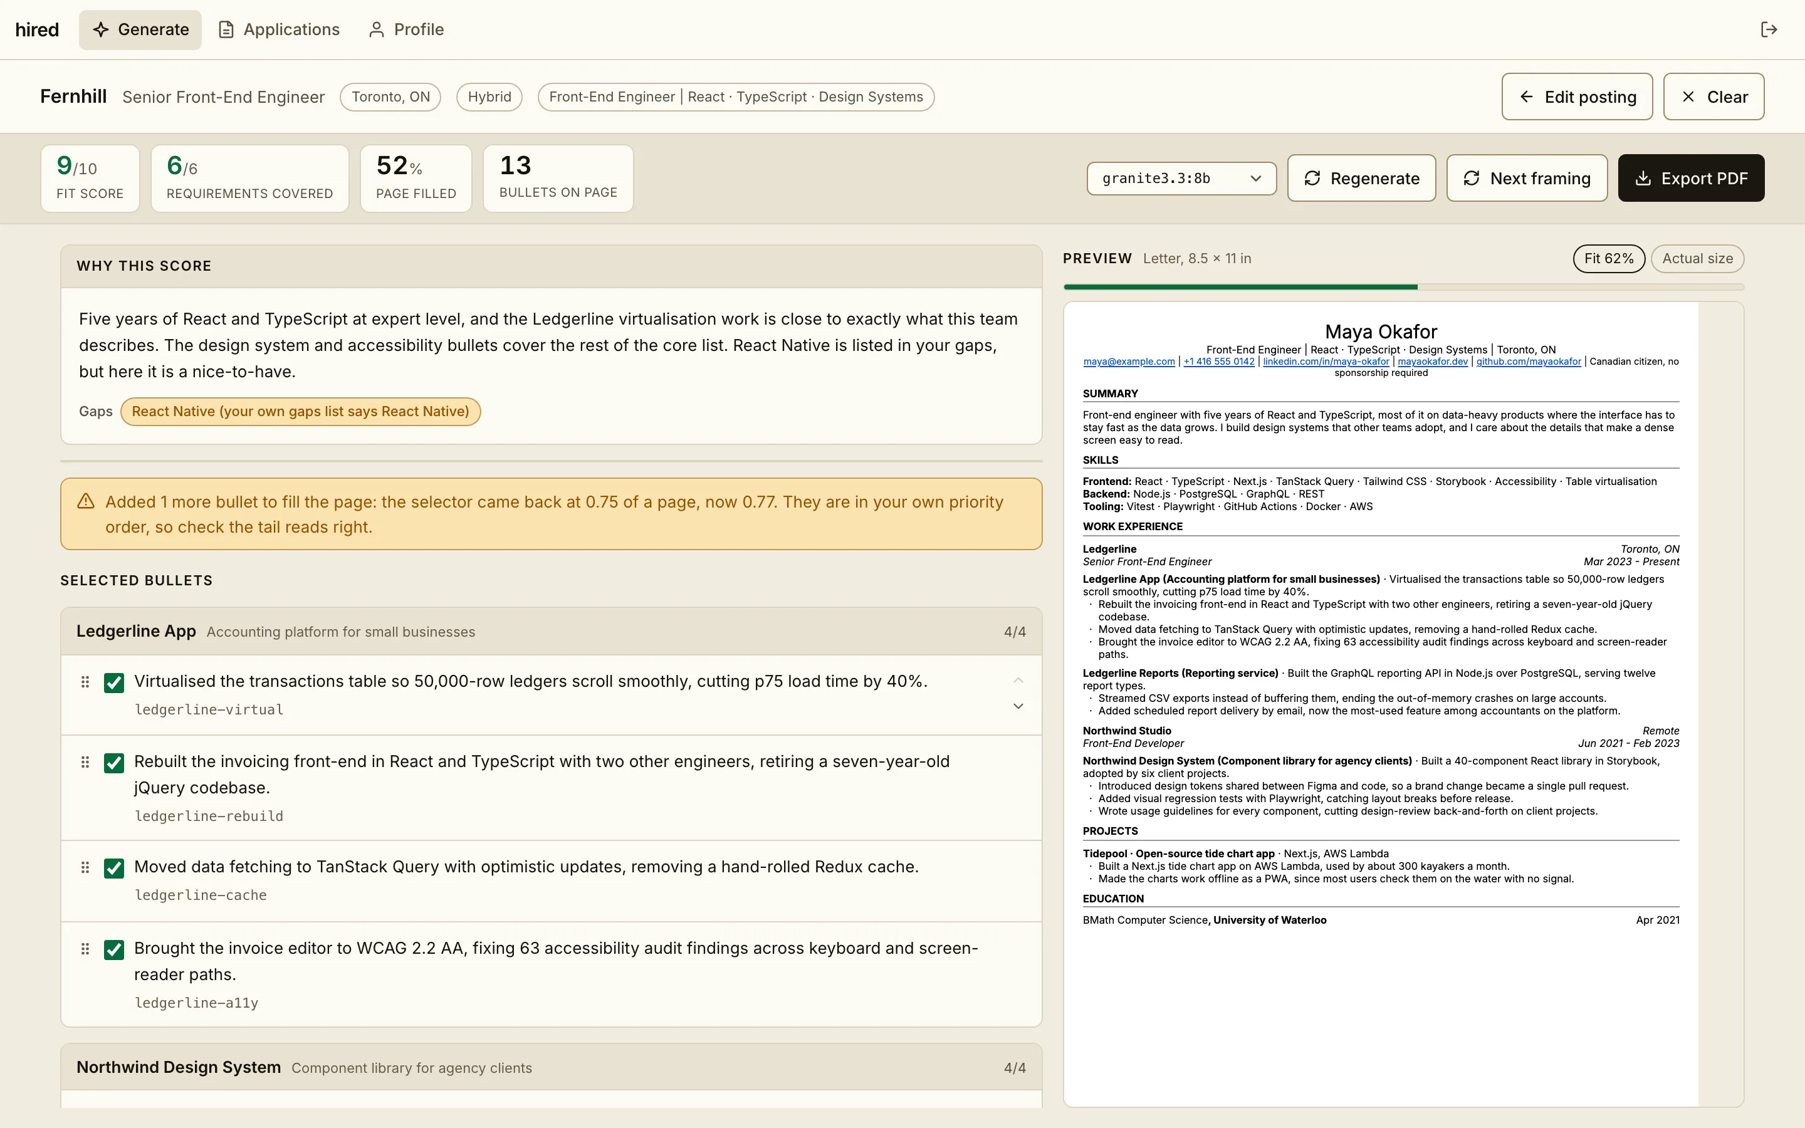
Task: Click the Page Filled 52% card
Action: 416,179
